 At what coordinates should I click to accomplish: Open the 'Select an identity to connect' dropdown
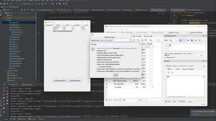pyautogui.click(x=184, y=66)
